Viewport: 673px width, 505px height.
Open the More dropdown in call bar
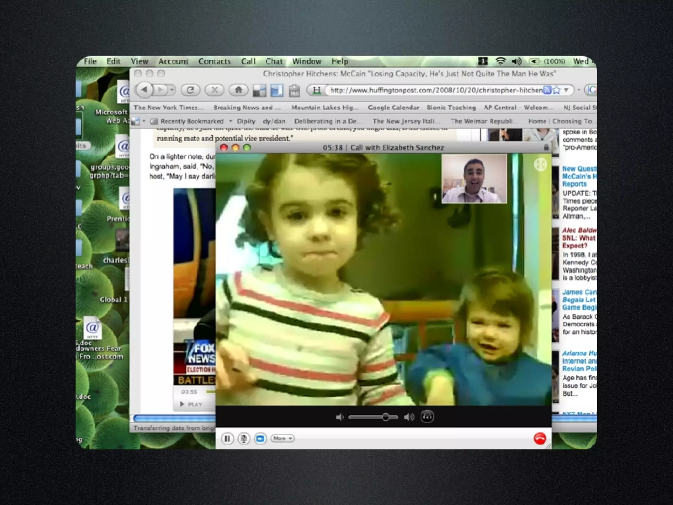point(282,438)
